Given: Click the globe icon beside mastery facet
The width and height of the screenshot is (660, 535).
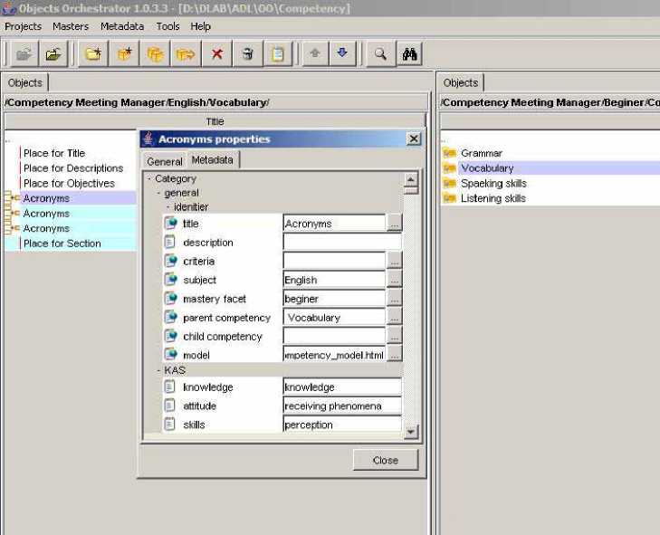Looking at the screenshot, I should pos(171,299).
